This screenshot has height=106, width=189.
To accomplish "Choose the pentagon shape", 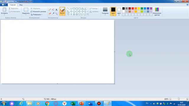I will (74, 11).
